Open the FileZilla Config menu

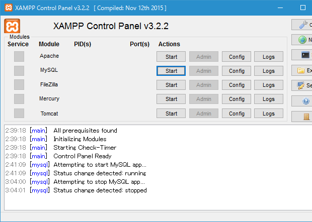pyautogui.click(x=237, y=85)
